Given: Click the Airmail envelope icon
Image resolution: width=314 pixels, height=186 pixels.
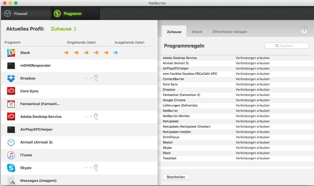Looking at the screenshot, I should (x=11, y=142).
